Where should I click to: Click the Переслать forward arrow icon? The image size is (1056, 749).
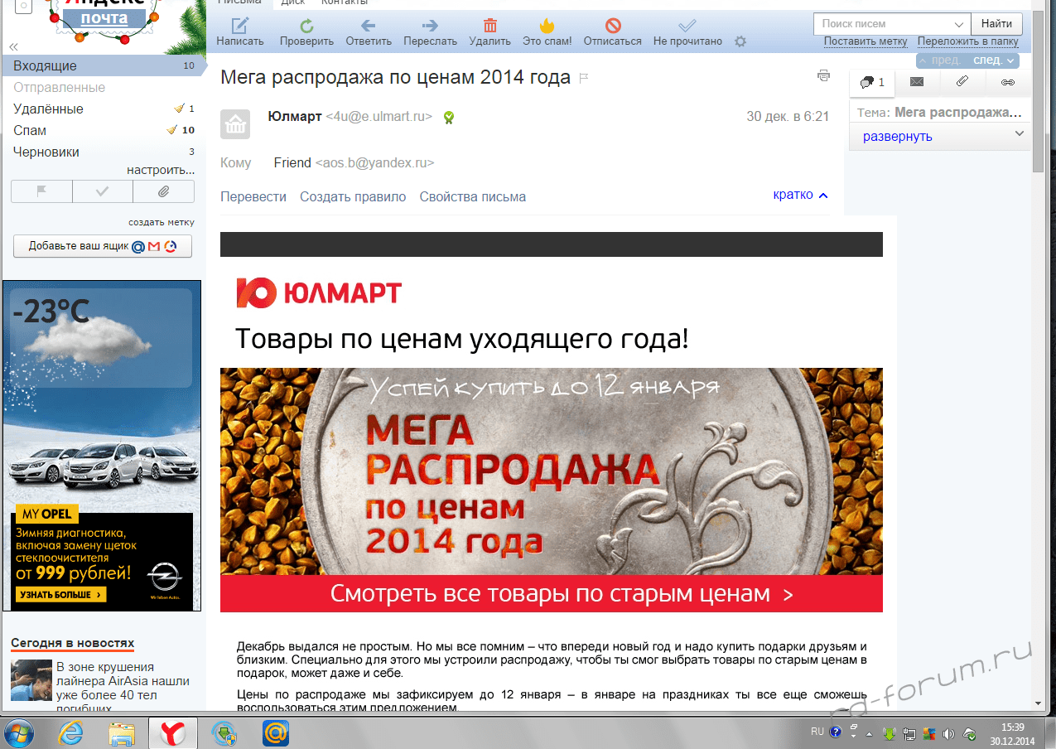click(x=430, y=26)
